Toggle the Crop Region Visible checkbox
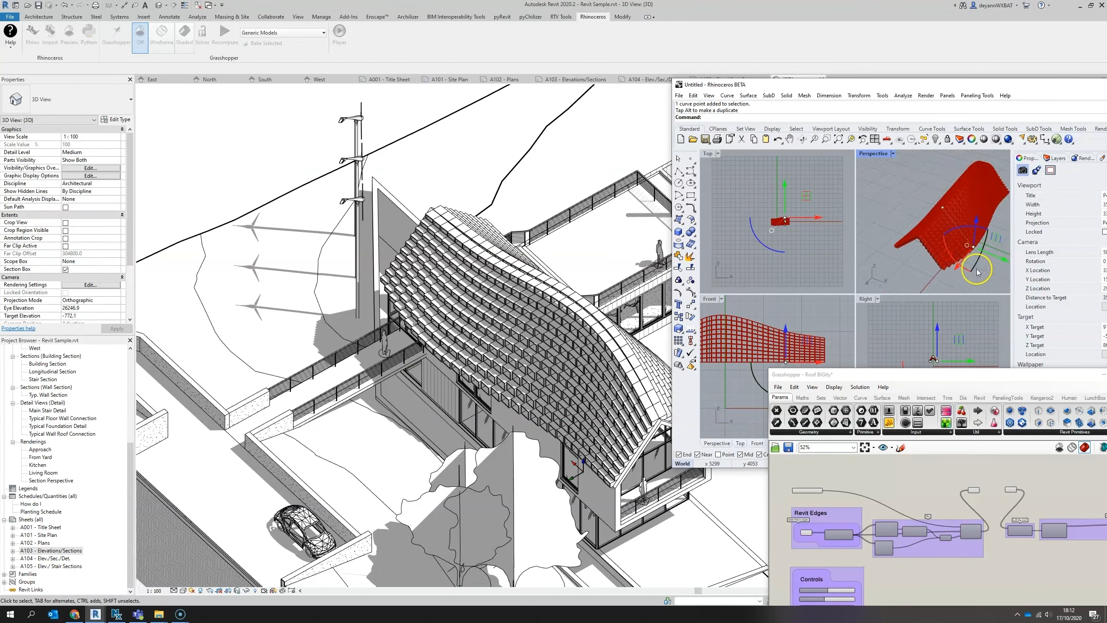 coord(65,230)
